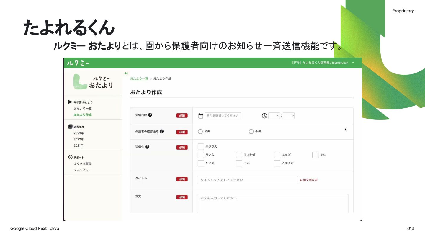Check the 入園予定 checkbox
Screen dimensions: 425x239
coord(277,163)
